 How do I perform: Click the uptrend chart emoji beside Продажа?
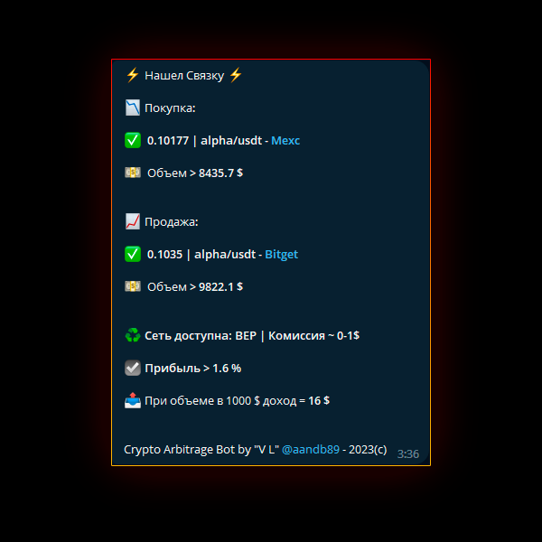pyautogui.click(x=133, y=221)
